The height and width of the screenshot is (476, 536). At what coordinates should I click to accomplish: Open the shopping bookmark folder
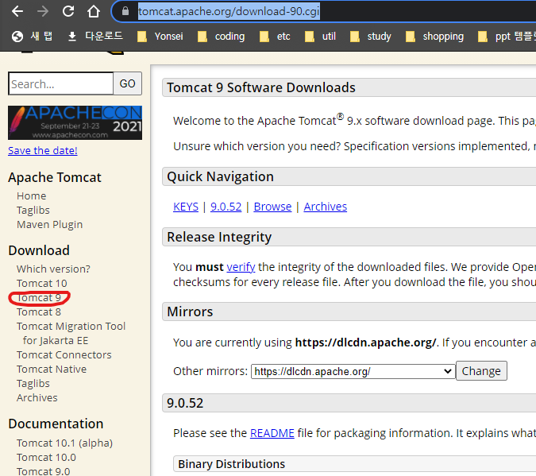click(434, 37)
